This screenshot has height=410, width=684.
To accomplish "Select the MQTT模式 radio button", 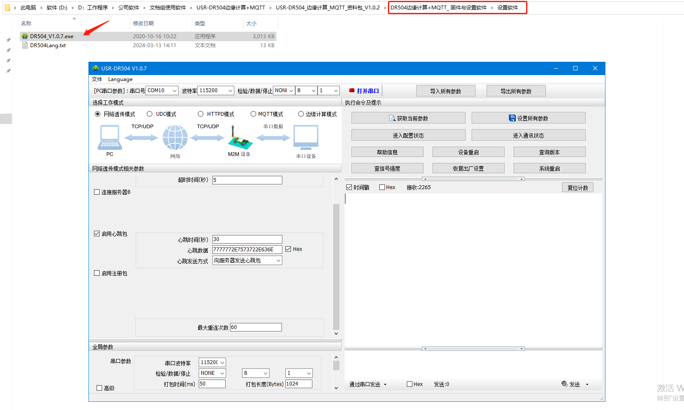I will point(253,114).
